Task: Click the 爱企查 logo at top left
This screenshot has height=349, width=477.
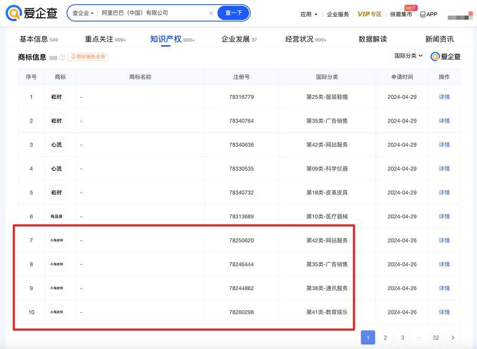Action: (x=32, y=13)
